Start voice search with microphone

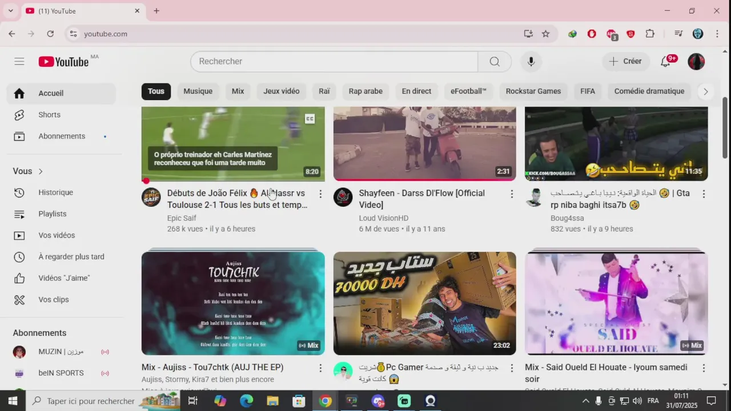pyautogui.click(x=531, y=61)
